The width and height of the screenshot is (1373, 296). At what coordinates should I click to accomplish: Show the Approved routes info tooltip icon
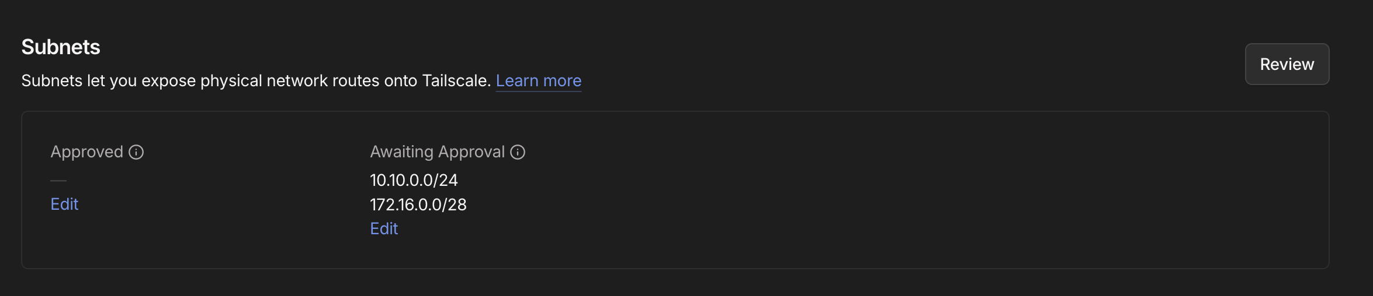click(x=136, y=152)
